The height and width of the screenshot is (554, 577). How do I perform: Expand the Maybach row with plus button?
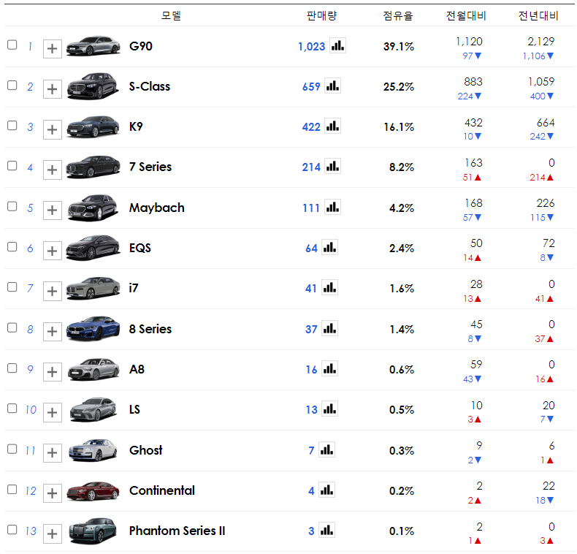tap(53, 210)
